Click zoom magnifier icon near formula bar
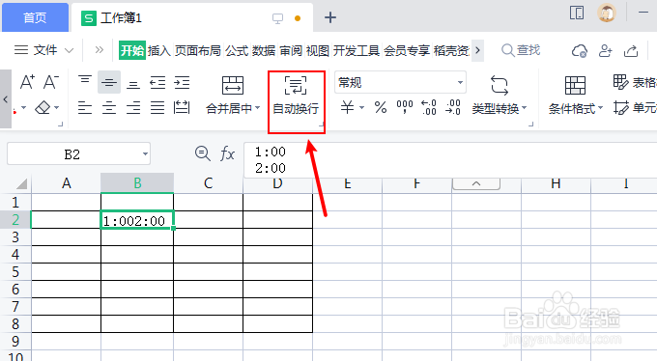The height and width of the screenshot is (361, 657). click(x=202, y=153)
